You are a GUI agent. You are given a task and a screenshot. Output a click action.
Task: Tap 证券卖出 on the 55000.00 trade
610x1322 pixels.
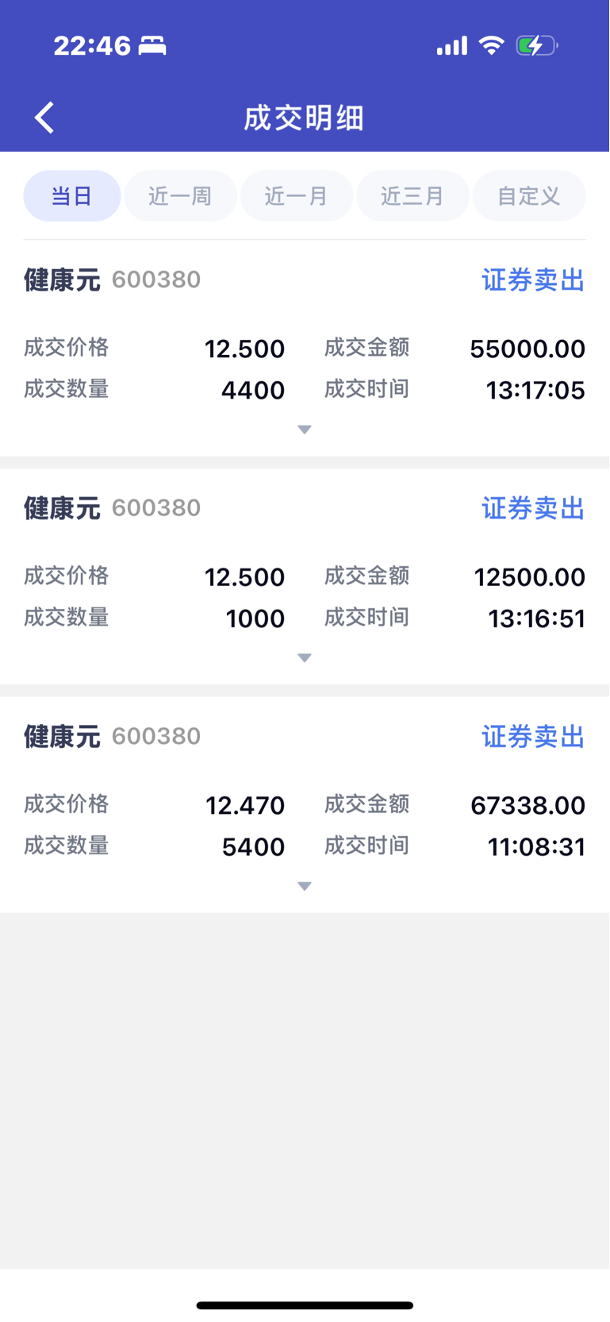[x=533, y=280]
